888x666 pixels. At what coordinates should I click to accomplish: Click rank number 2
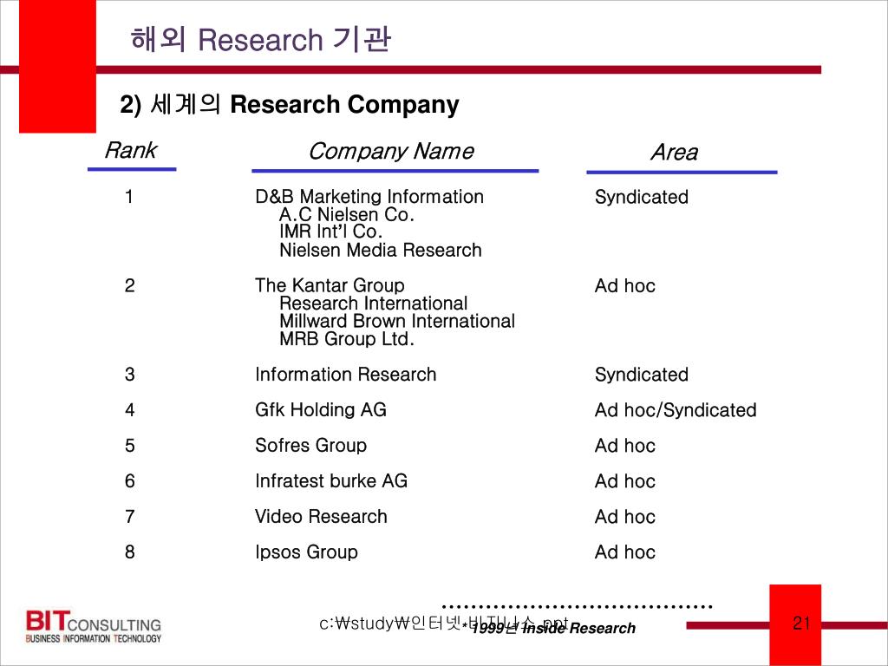click(x=130, y=285)
